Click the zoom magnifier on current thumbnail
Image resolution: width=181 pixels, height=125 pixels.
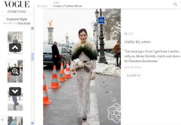coord(15,71)
